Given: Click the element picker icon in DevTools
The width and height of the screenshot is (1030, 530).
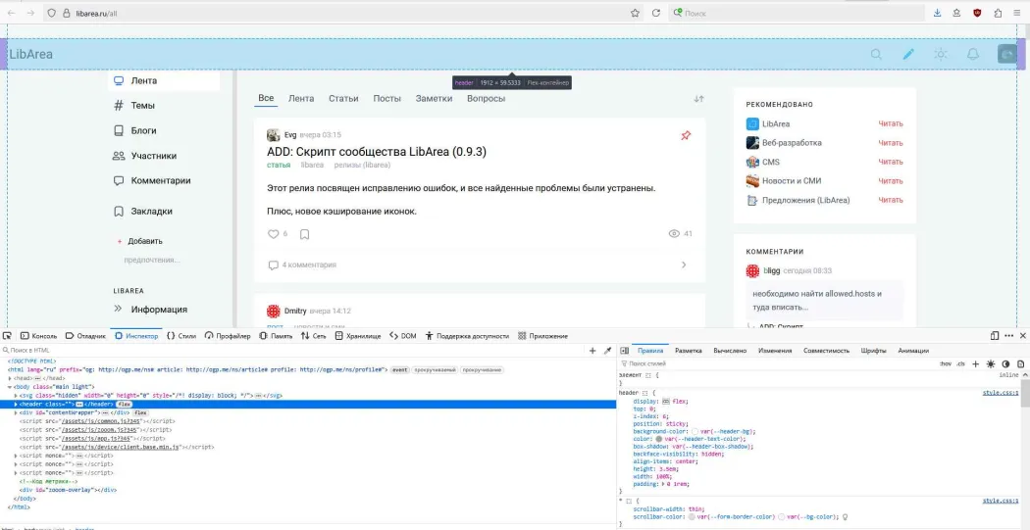Looking at the screenshot, I should click(x=7, y=336).
